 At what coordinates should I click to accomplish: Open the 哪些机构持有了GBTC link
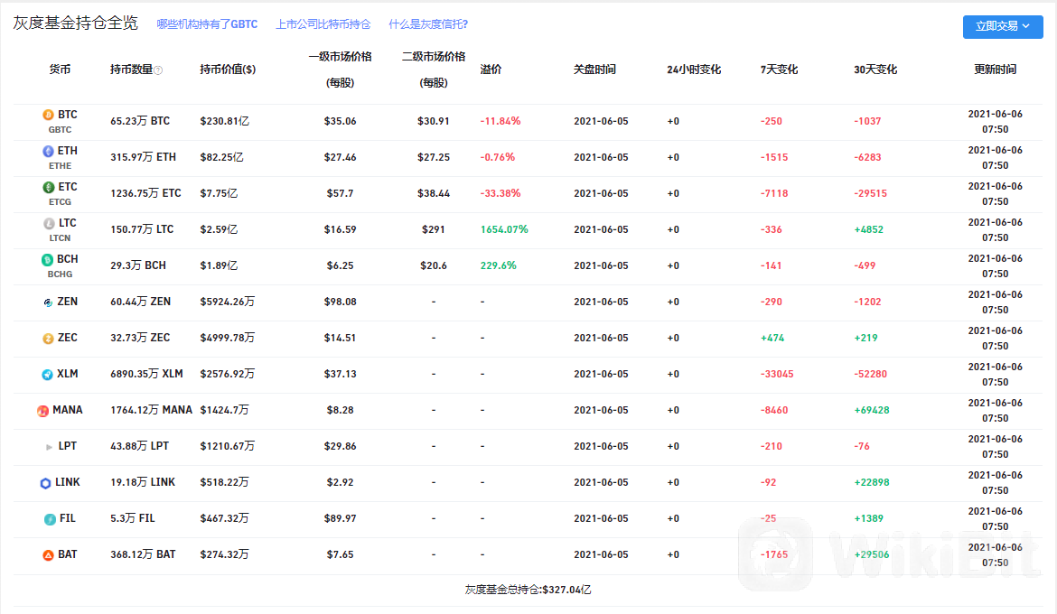(x=207, y=24)
